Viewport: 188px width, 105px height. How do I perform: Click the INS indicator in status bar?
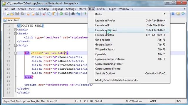point(178,101)
